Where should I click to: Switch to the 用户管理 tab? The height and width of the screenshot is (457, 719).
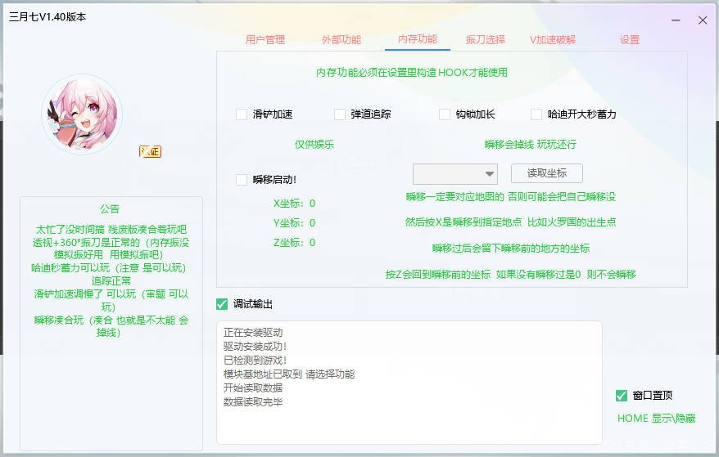point(265,39)
